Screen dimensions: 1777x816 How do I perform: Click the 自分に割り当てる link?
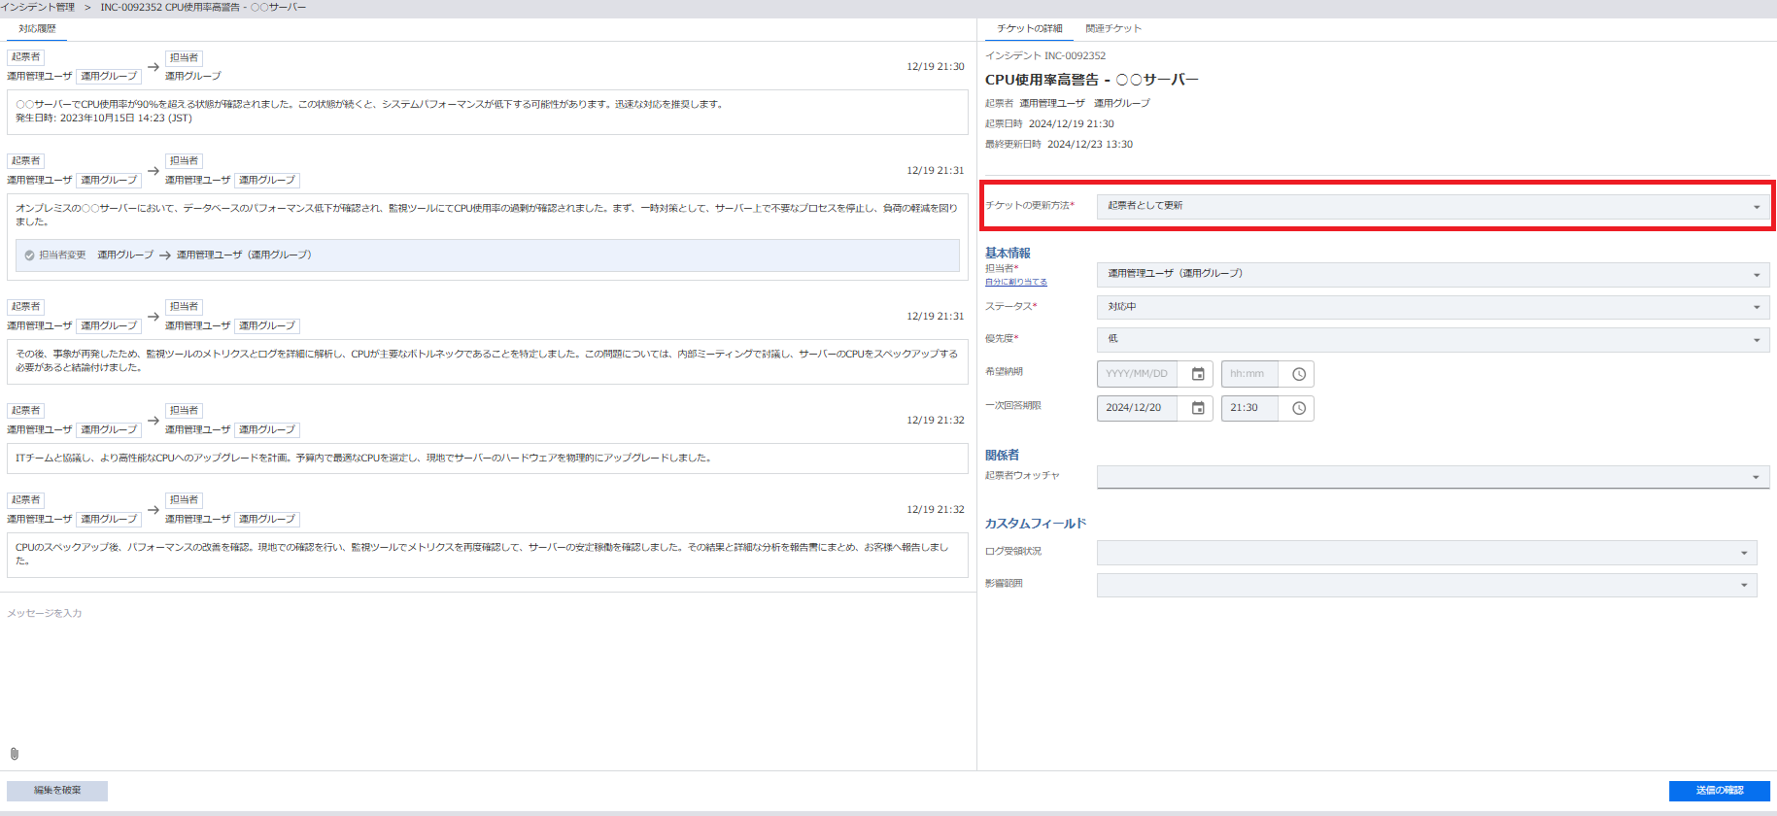click(x=1016, y=283)
